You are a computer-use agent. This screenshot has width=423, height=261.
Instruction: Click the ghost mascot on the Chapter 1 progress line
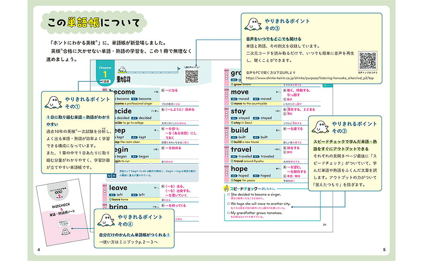122,70
